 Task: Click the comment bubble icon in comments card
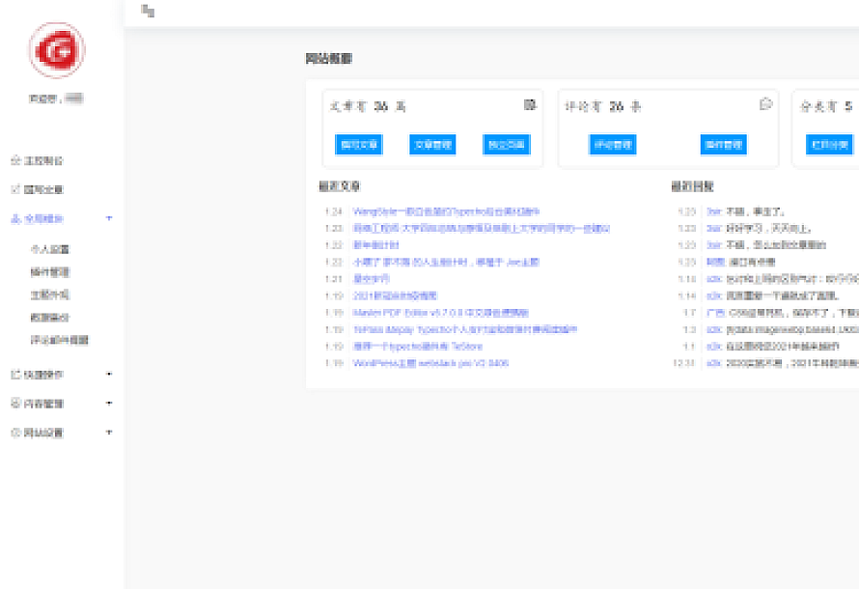[765, 104]
